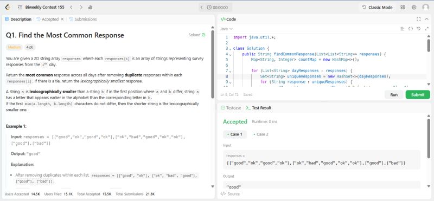Select Case 1 result
Image resolution: width=434 pixels, height=201 pixels.
(x=235, y=134)
